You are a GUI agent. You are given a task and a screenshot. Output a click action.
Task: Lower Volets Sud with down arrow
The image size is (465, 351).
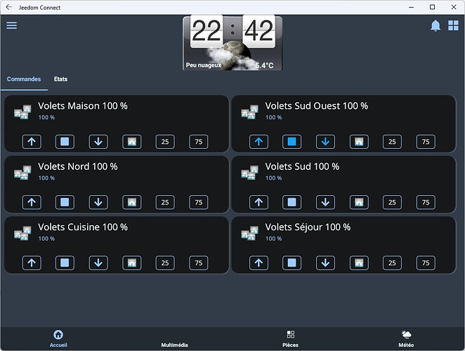point(326,202)
